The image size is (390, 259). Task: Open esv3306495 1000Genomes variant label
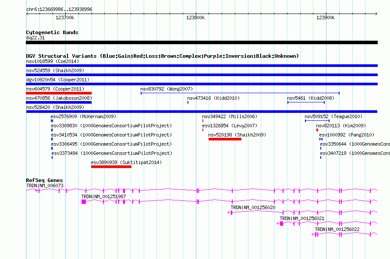[111, 144]
